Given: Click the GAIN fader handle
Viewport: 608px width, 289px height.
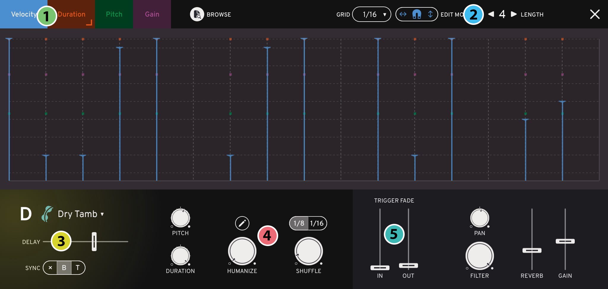Looking at the screenshot, I should [565, 241].
